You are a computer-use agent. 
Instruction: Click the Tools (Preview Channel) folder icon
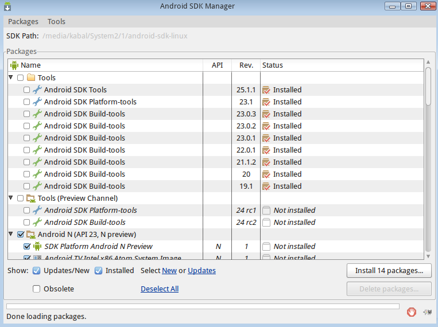point(31,198)
